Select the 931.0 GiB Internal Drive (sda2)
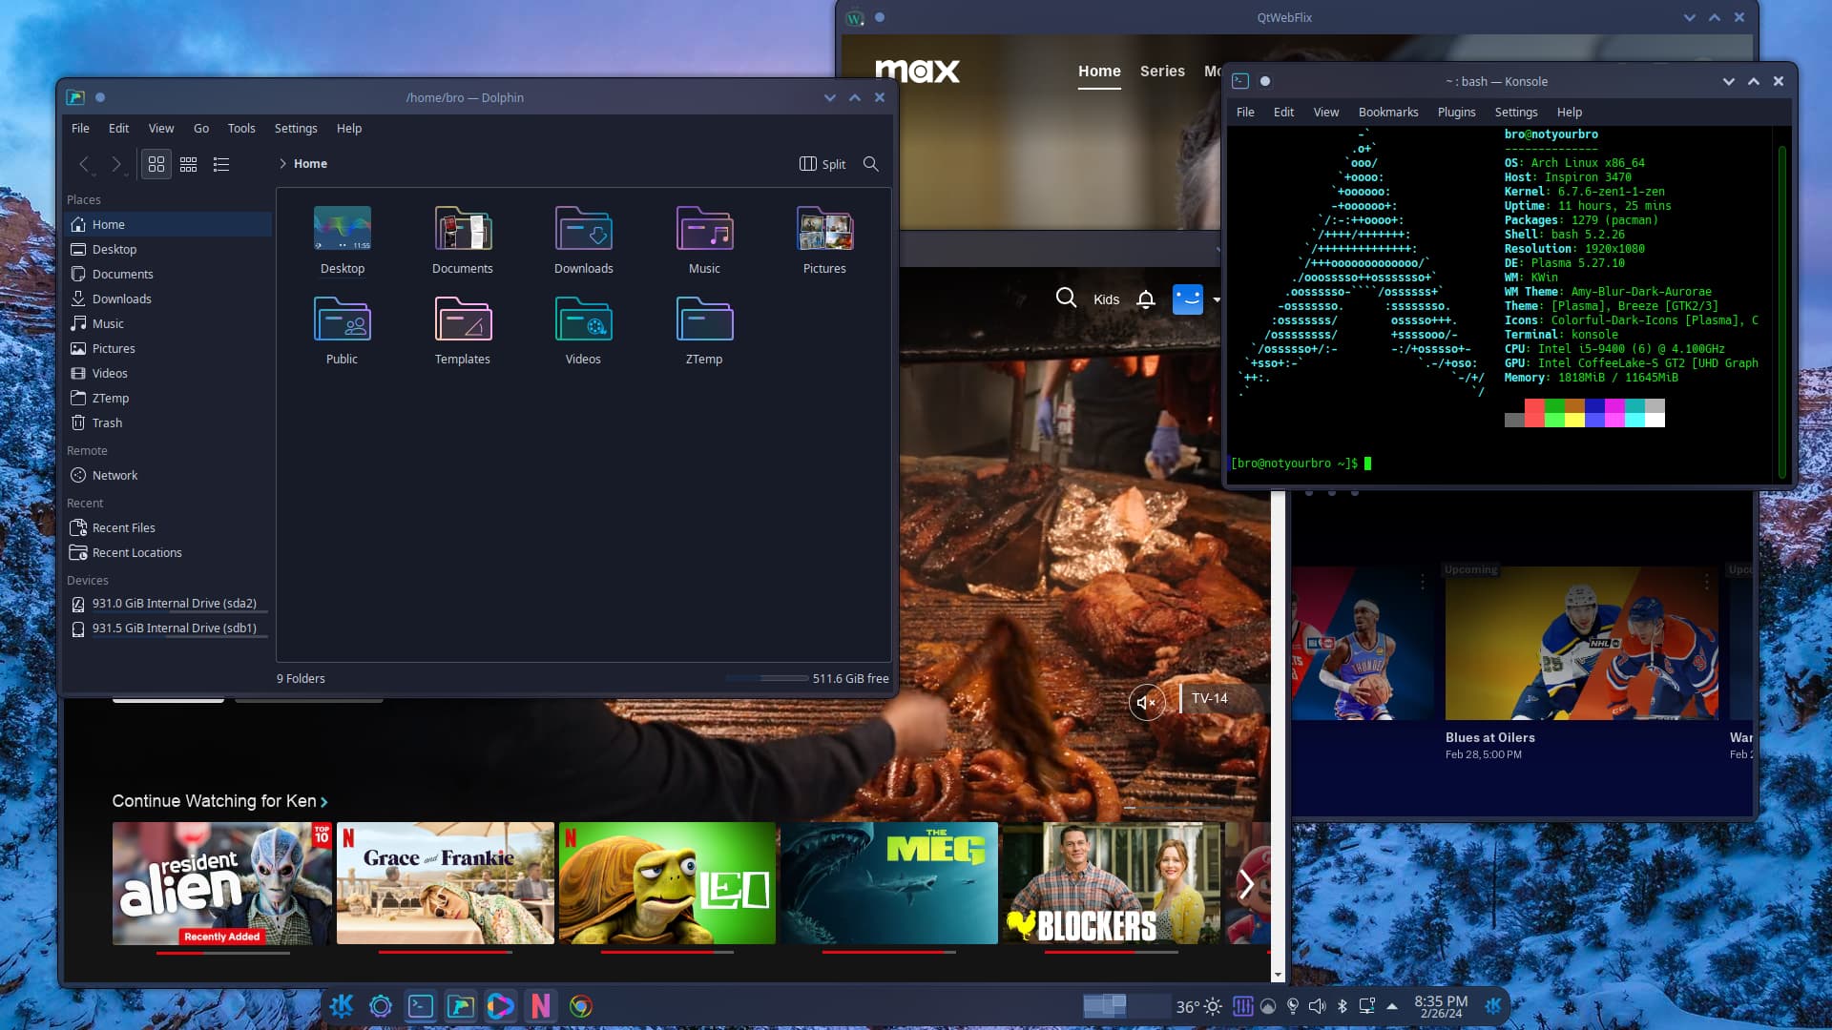The height and width of the screenshot is (1030, 1832). pos(169,603)
